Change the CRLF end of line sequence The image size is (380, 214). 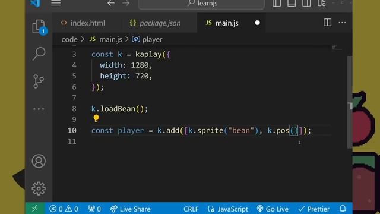(191, 209)
